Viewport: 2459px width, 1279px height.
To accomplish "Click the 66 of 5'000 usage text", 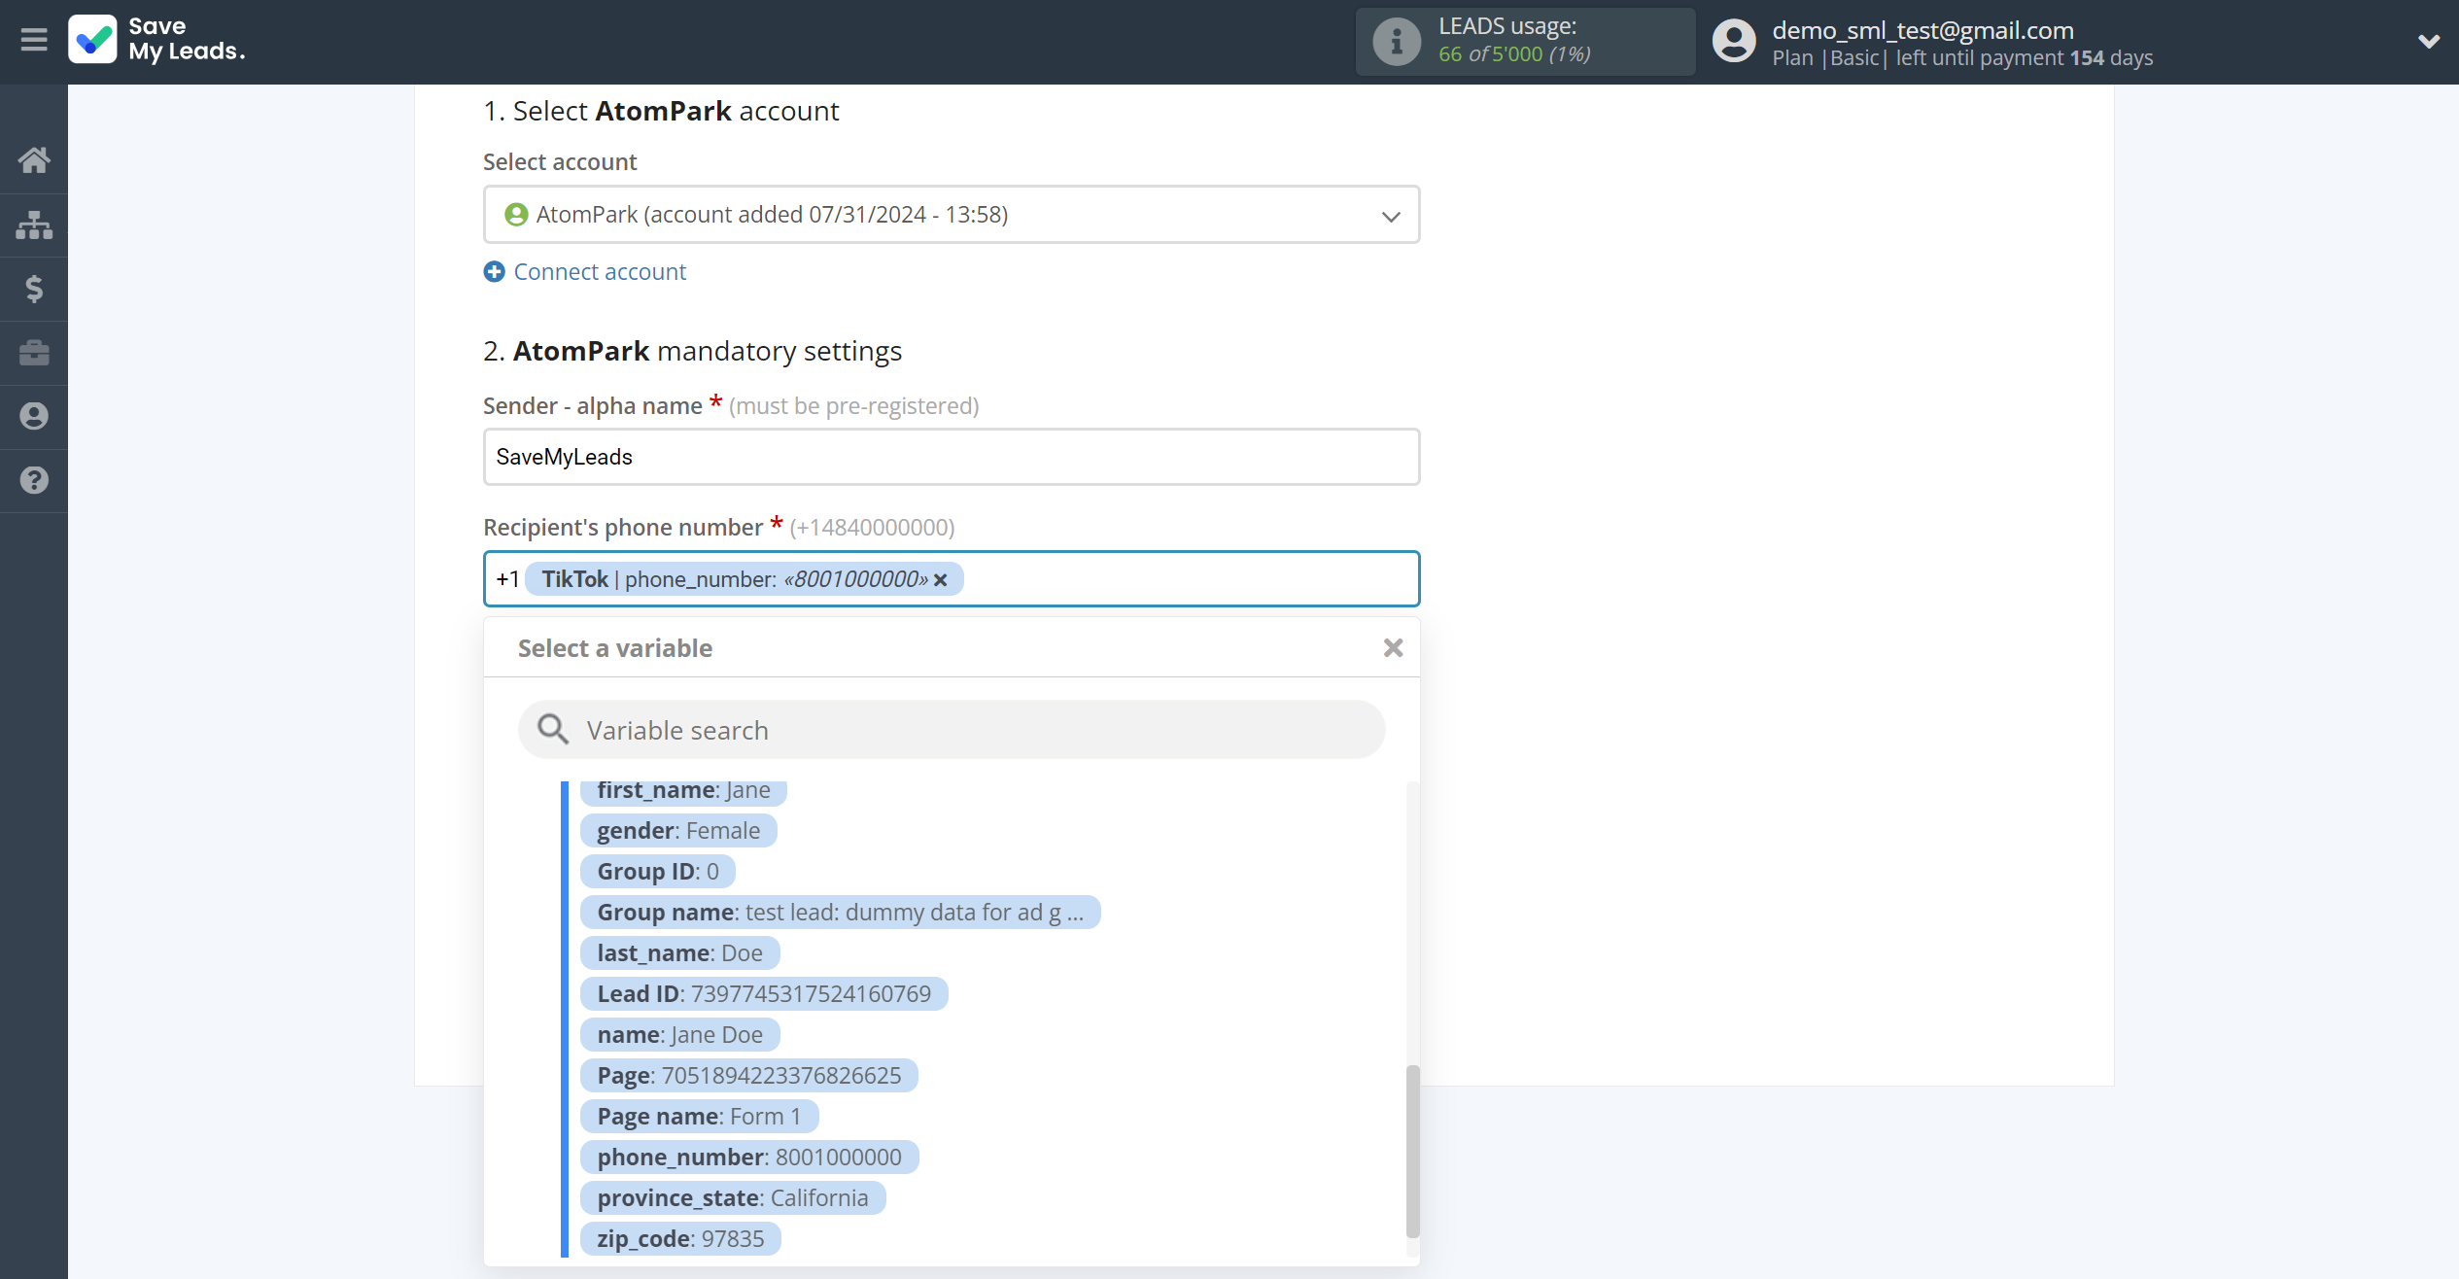I will (1514, 54).
